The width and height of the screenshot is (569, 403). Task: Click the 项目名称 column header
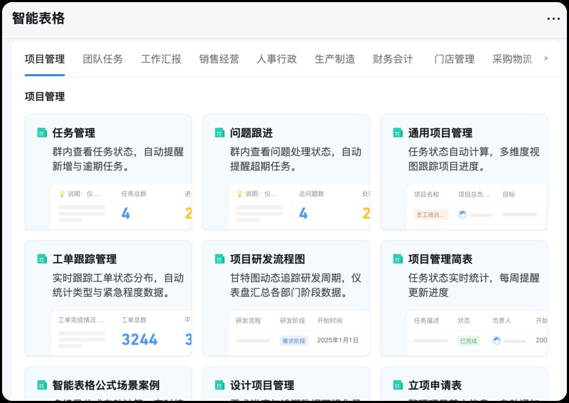pos(426,194)
